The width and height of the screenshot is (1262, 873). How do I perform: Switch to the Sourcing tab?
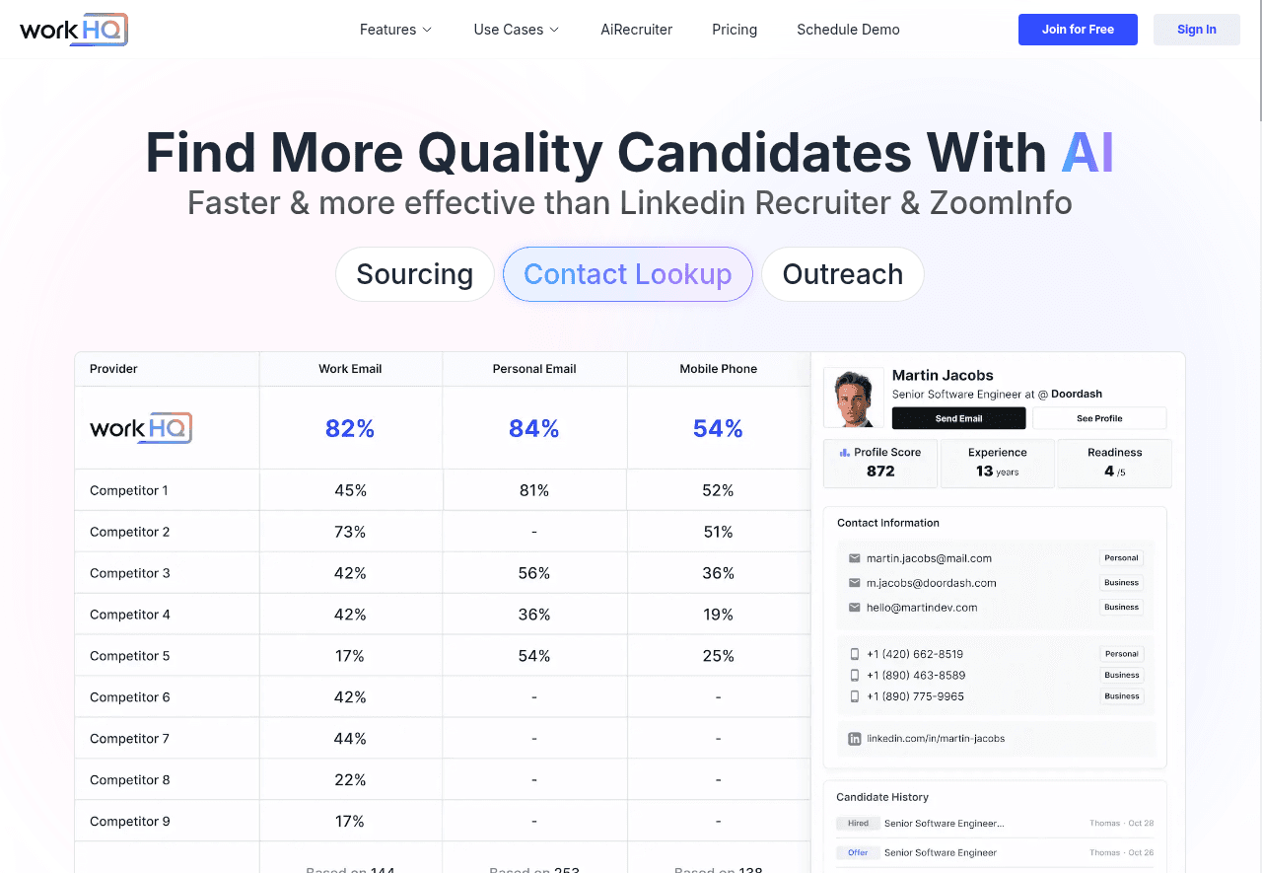point(414,274)
